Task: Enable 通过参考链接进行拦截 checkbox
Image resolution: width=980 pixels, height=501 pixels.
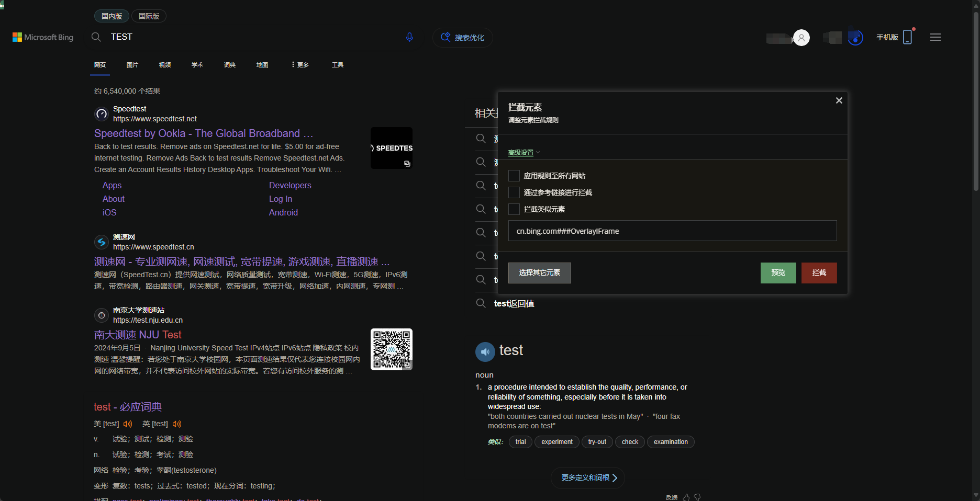Action: pyautogui.click(x=514, y=192)
